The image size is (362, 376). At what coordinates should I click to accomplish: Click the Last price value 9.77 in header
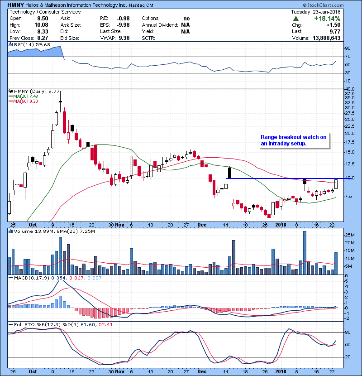click(335, 31)
